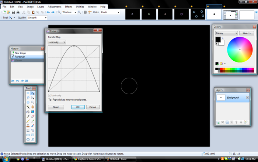The width and height of the screenshot is (258, 162).
Task: Select the Rectangle shape tool
Action: 28,135
